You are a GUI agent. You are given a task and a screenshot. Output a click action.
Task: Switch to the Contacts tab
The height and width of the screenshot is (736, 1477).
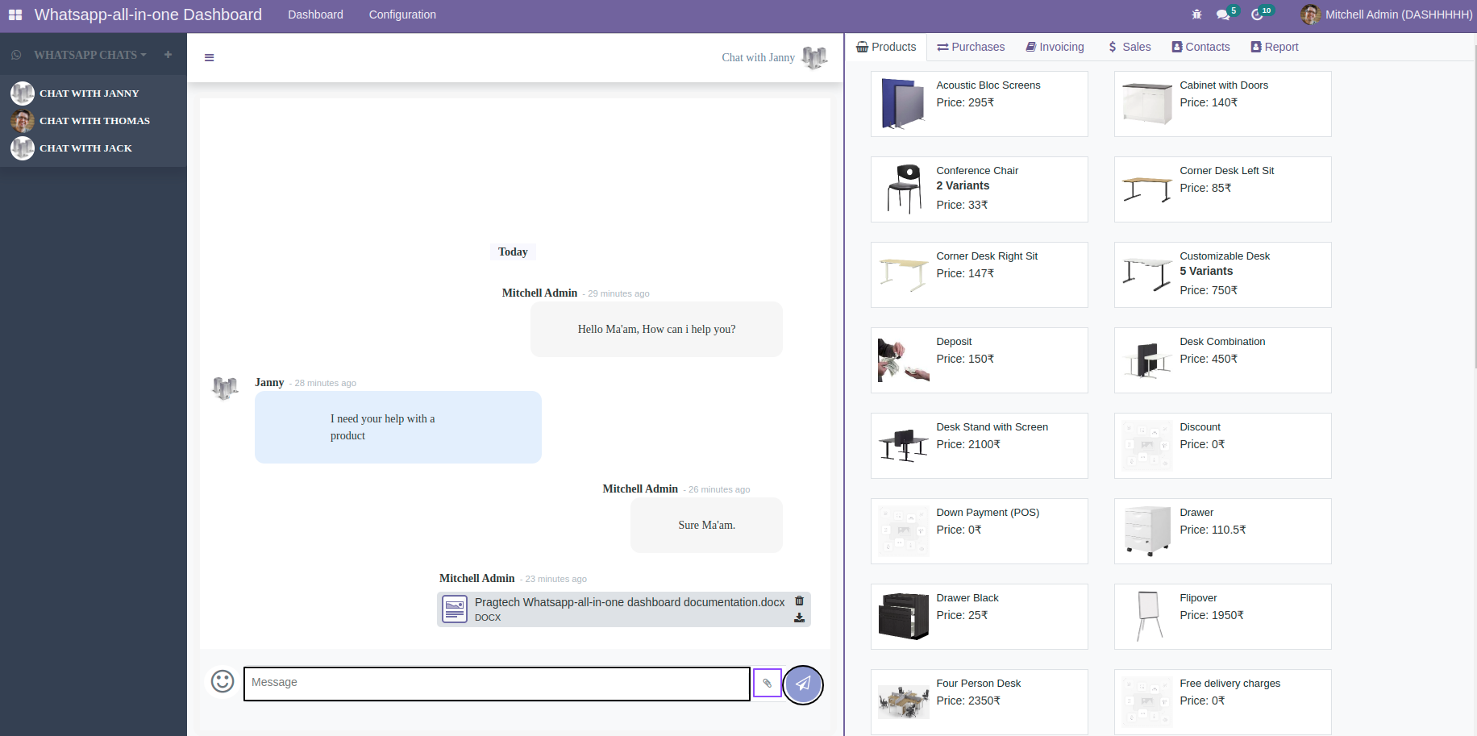point(1200,47)
